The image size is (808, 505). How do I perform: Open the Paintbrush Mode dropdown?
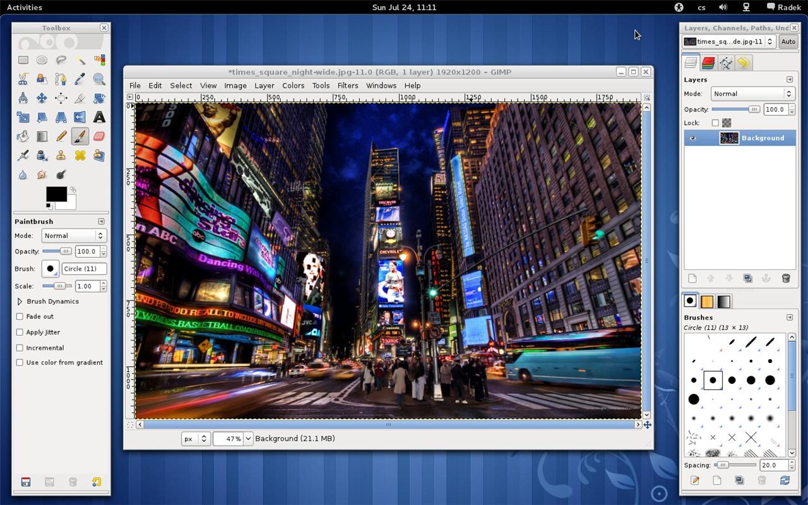pyautogui.click(x=74, y=235)
